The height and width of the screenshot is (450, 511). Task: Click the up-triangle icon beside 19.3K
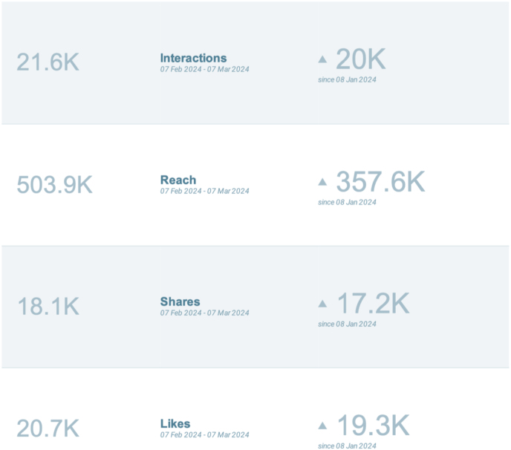click(x=322, y=425)
